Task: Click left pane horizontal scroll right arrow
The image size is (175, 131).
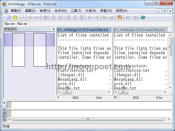Action: (109, 92)
